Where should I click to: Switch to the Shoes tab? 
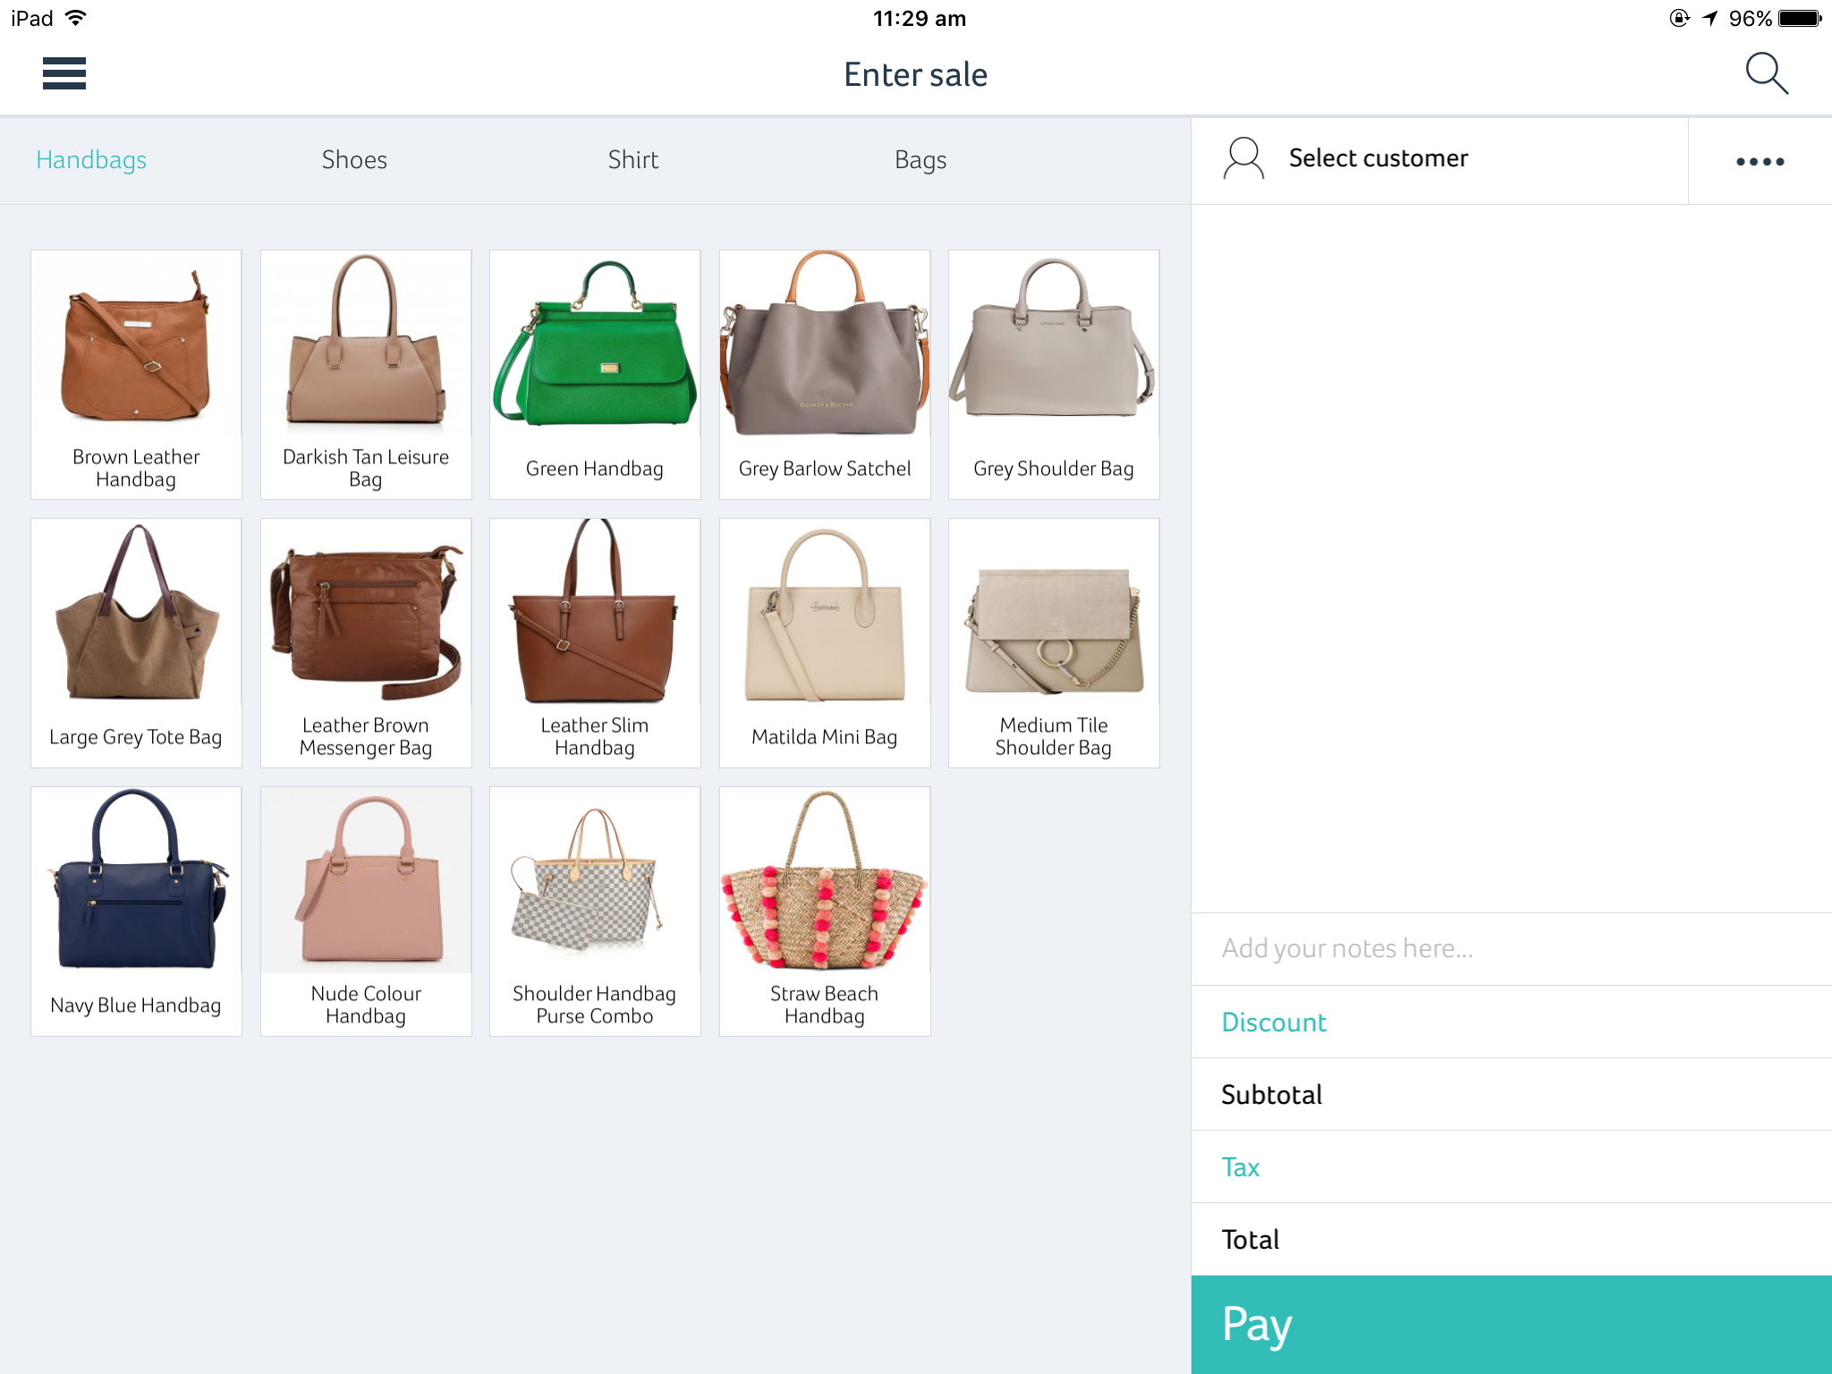tap(354, 160)
